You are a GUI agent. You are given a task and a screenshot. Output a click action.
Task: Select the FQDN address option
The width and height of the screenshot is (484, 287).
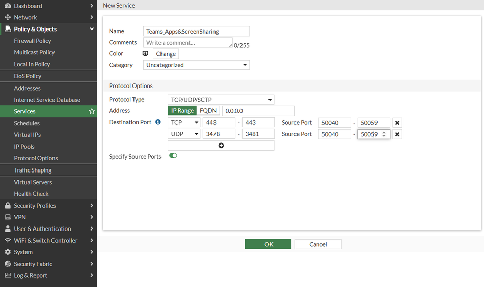208,110
